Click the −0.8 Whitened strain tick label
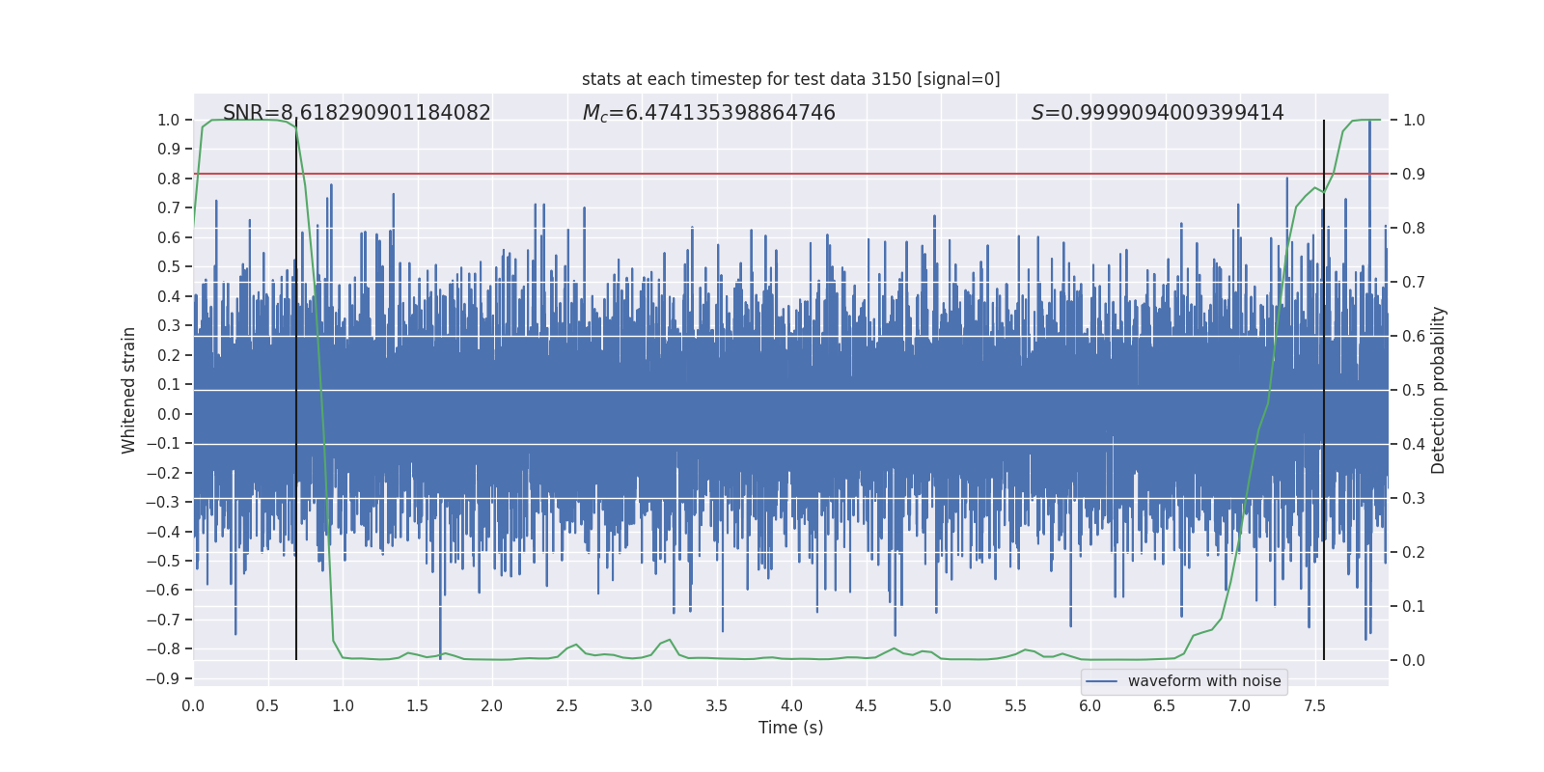 click(163, 649)
